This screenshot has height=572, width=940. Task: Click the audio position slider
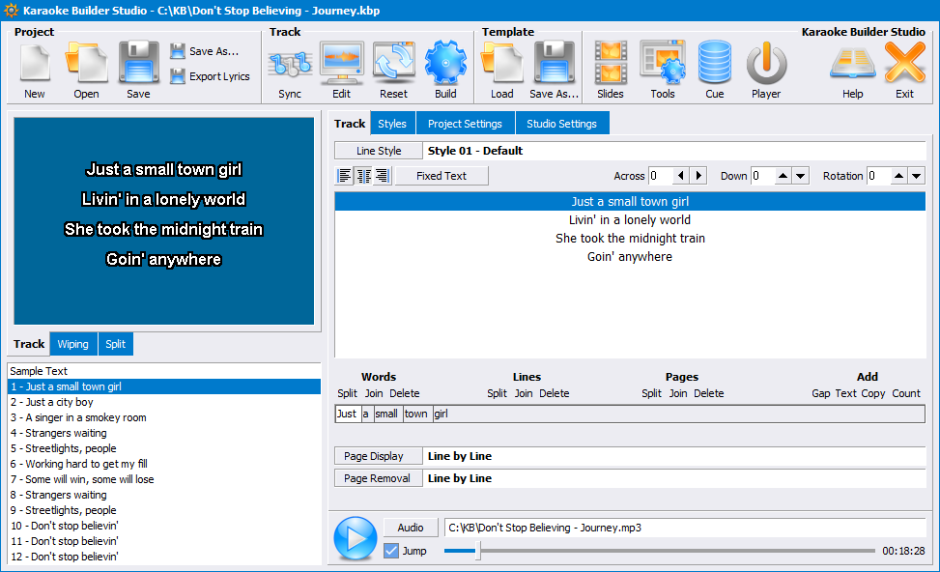[660, 551]
